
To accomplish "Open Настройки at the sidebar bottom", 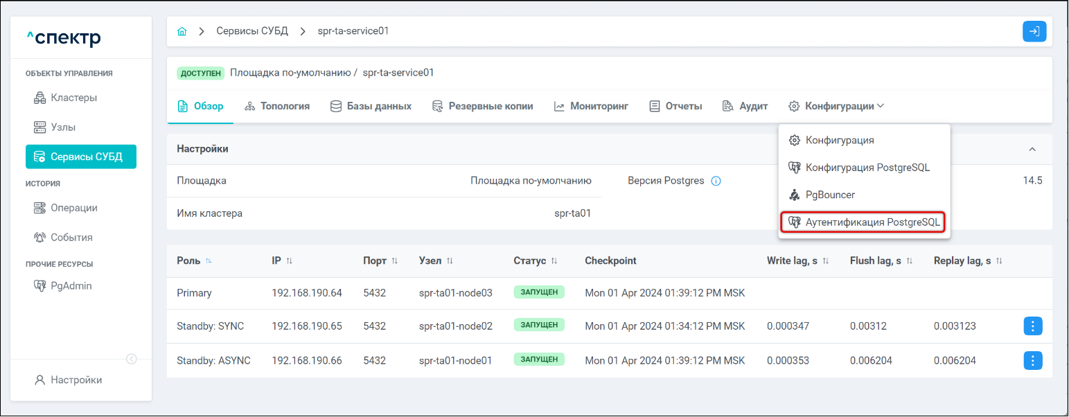I will [76, 380].
